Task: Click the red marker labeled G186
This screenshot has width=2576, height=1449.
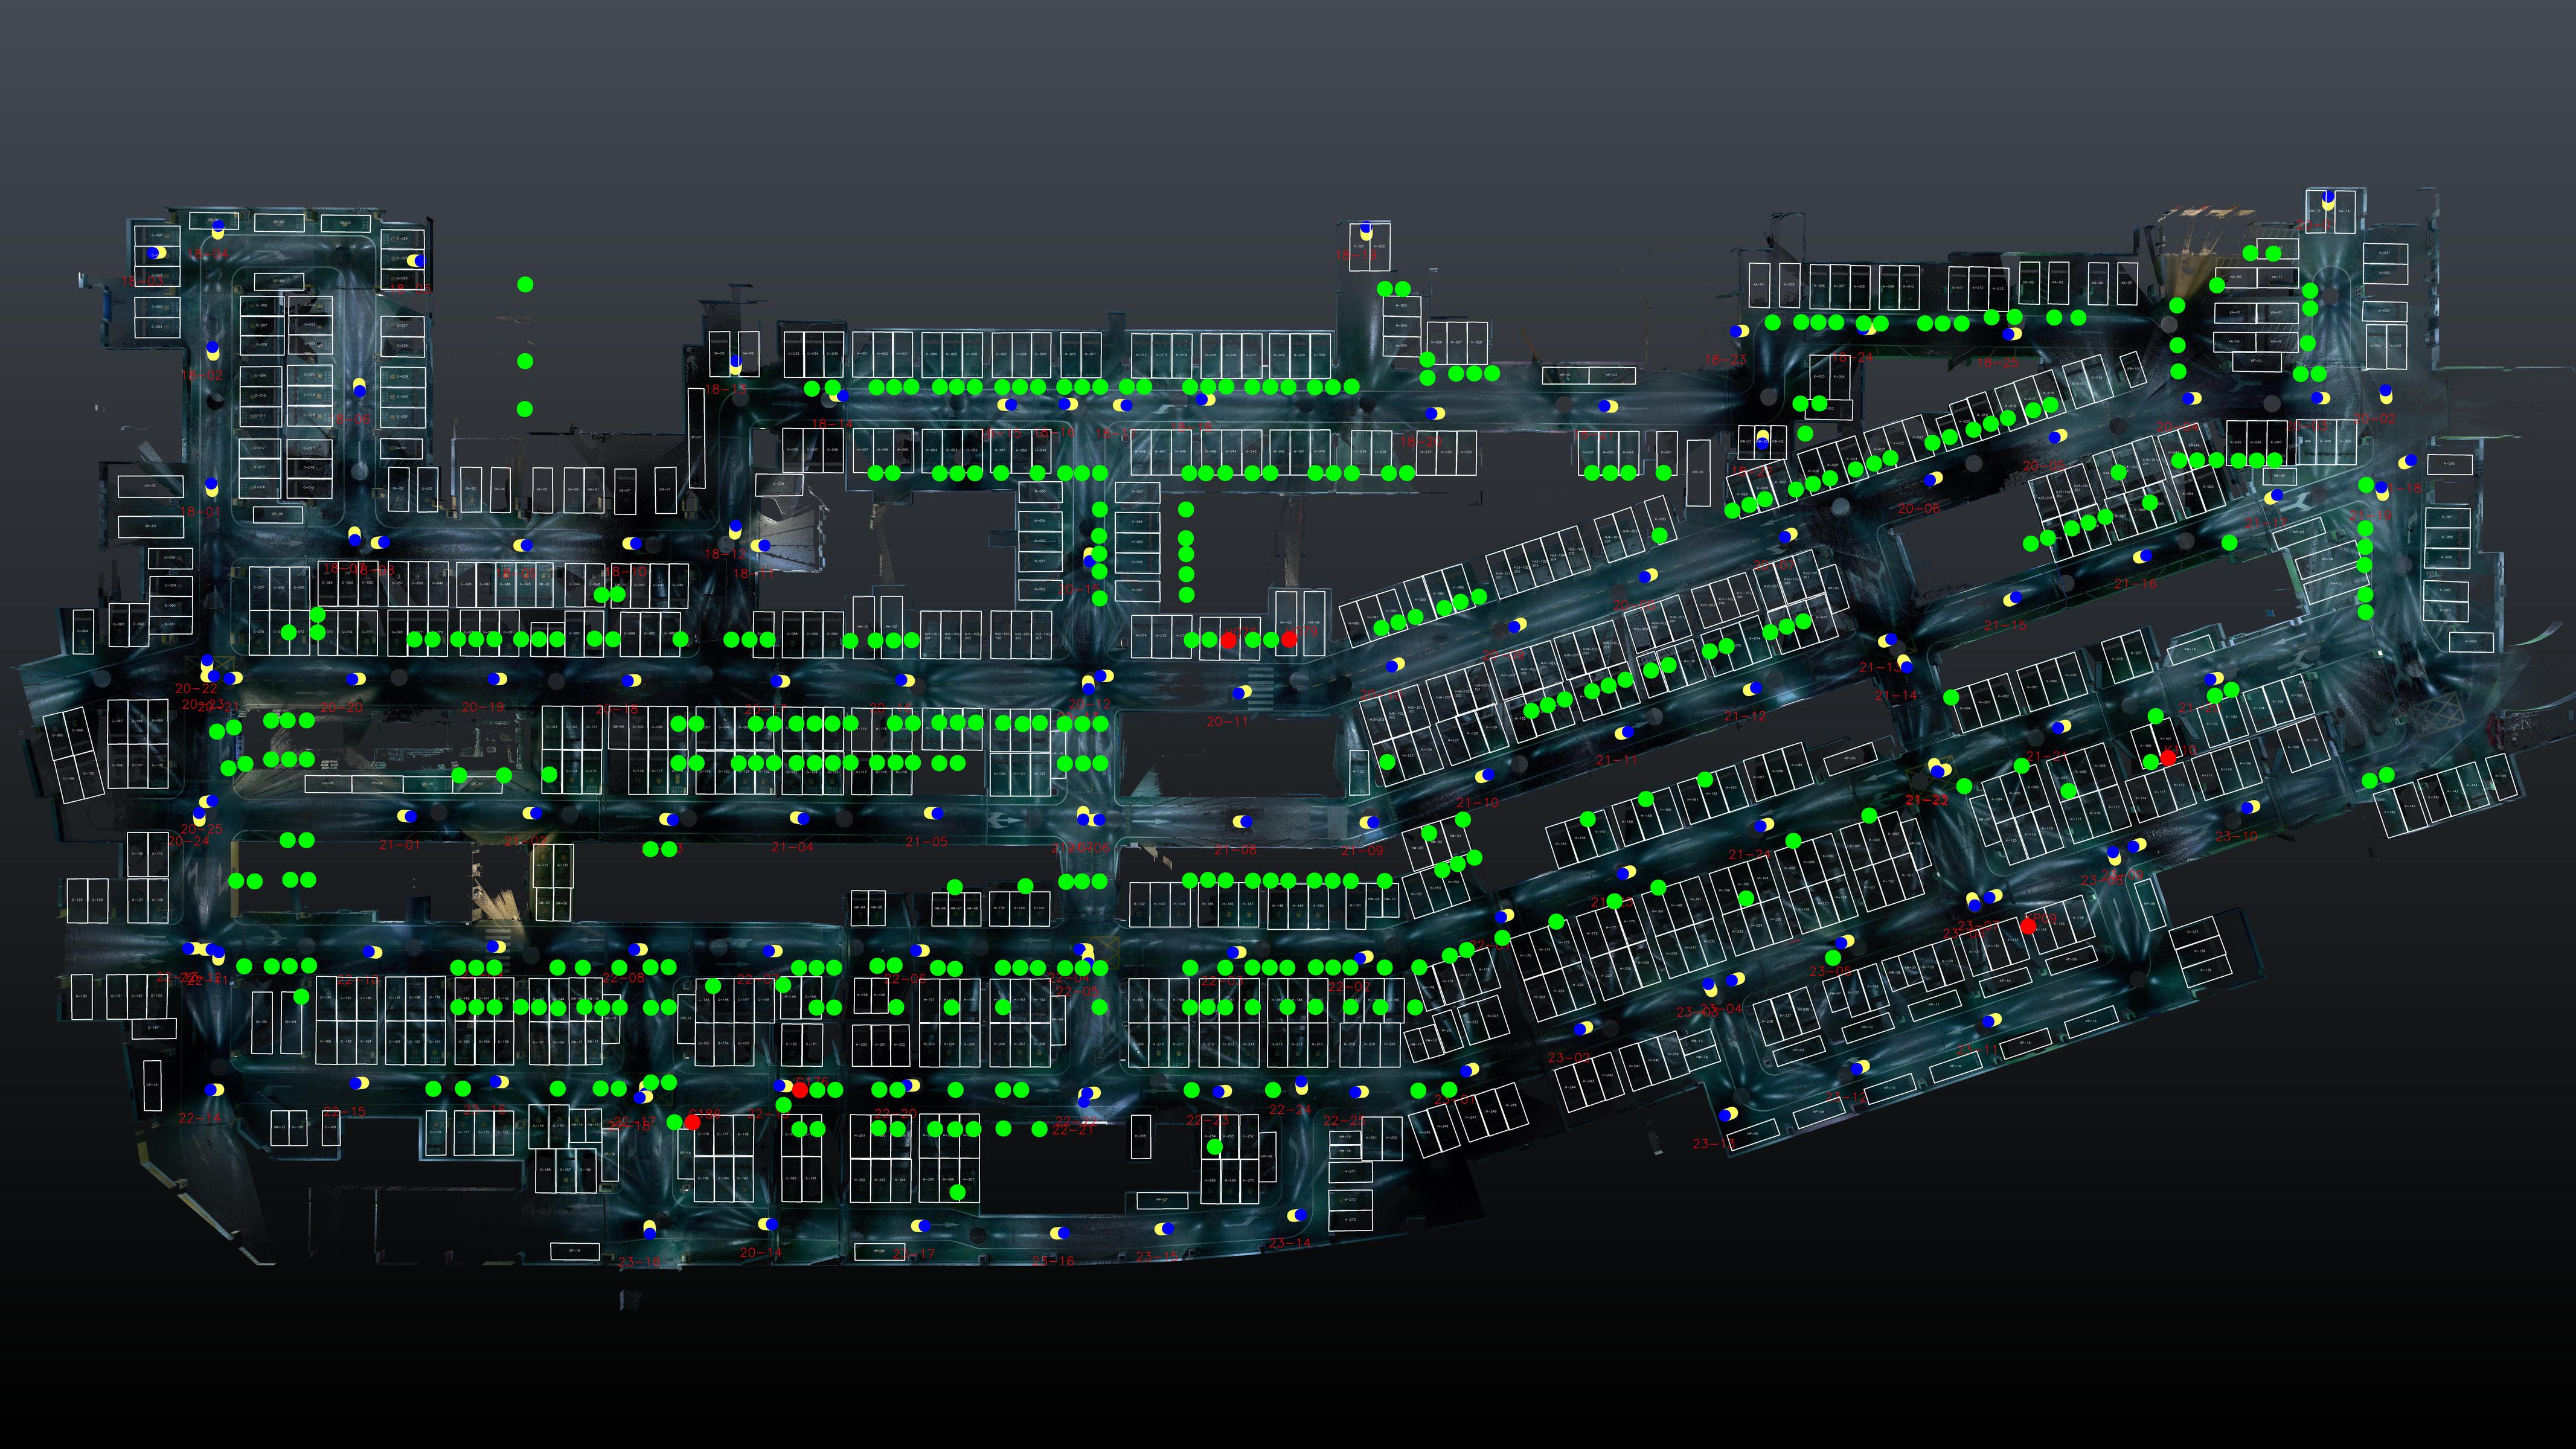Action: (692, 1122)
